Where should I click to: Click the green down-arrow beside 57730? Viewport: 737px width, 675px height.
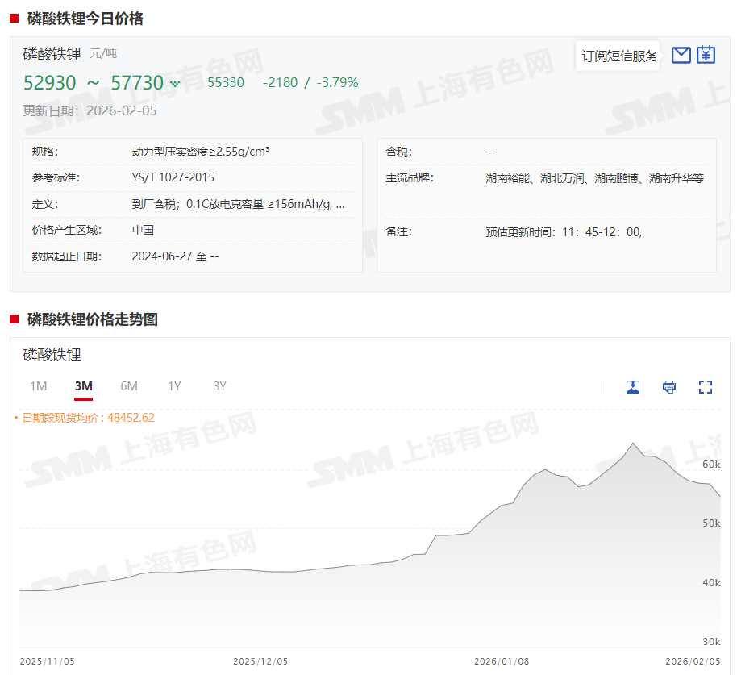pyautogui.click(x=175, y=83)
